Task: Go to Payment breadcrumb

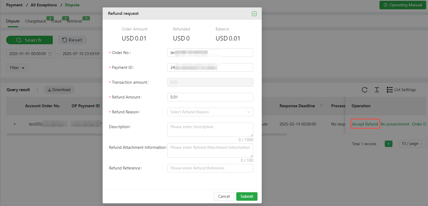Action: [14, 5]
